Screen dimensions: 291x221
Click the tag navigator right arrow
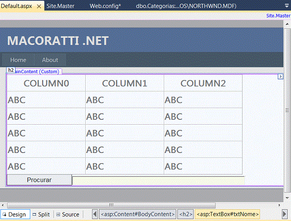click(x=284, y=214)
